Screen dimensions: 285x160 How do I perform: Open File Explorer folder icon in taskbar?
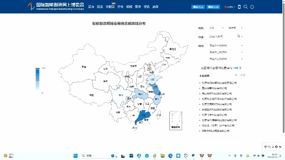click(163, 156)
